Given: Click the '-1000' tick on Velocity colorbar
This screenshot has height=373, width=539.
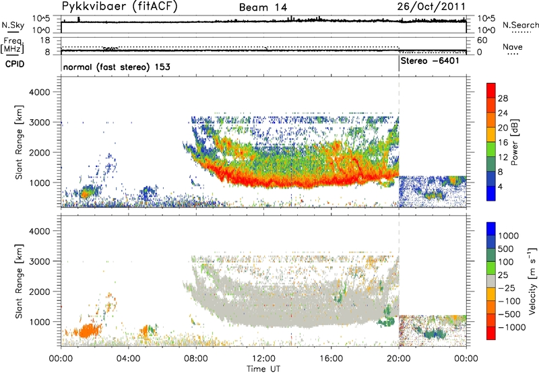Looking at the screenshot, I should 511,327.
